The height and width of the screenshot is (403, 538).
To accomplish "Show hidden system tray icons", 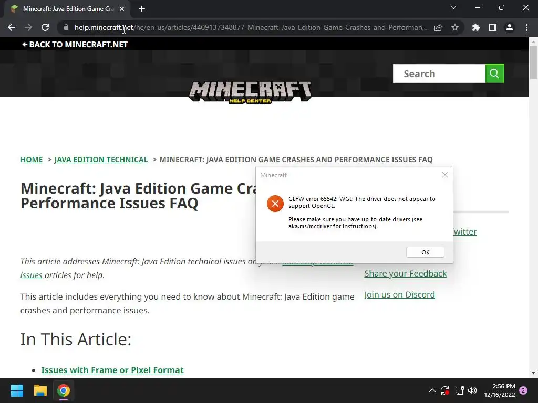I will (x=432, y=390).
